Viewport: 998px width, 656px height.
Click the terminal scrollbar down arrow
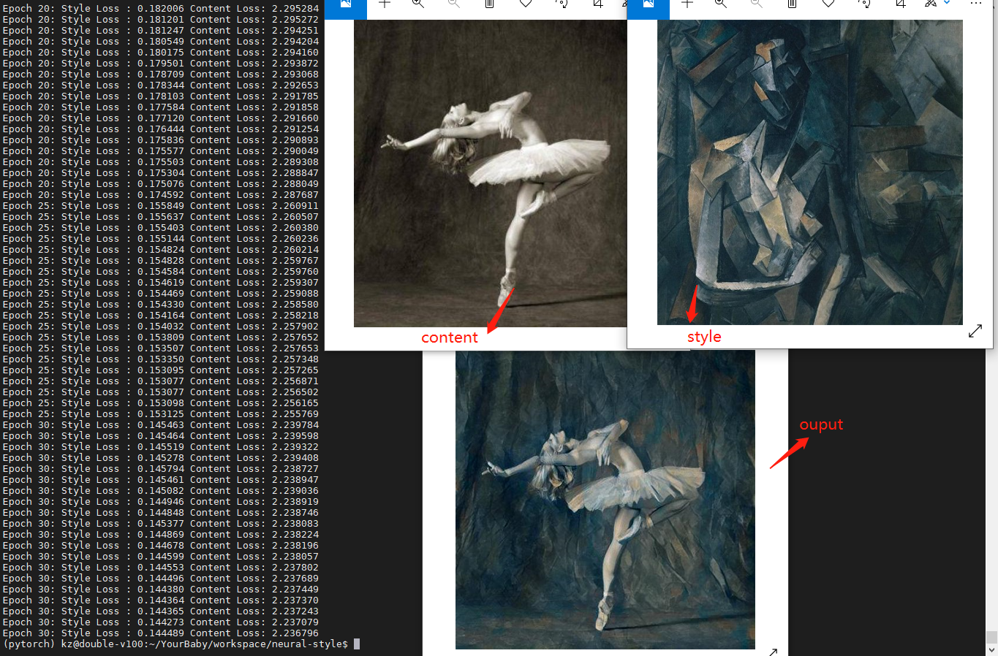pos(991,649)
